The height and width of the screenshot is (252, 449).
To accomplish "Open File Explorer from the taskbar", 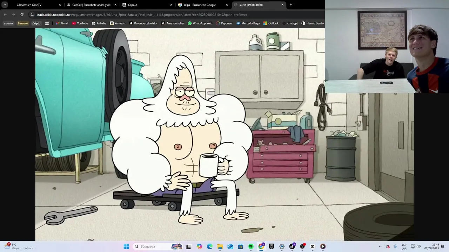I will (x=220, y=246).
